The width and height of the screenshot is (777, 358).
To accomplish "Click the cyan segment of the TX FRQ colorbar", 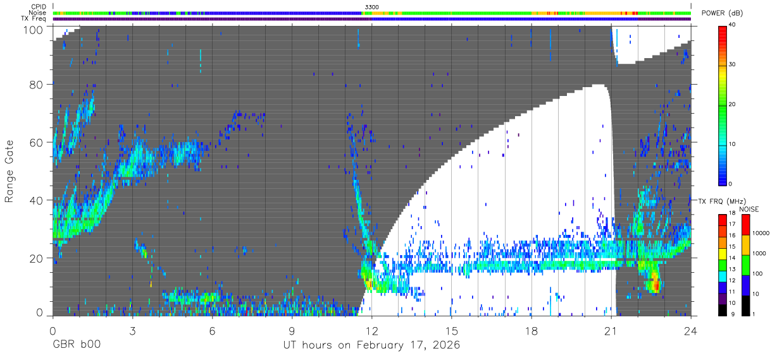I will (x=723, y=275).
